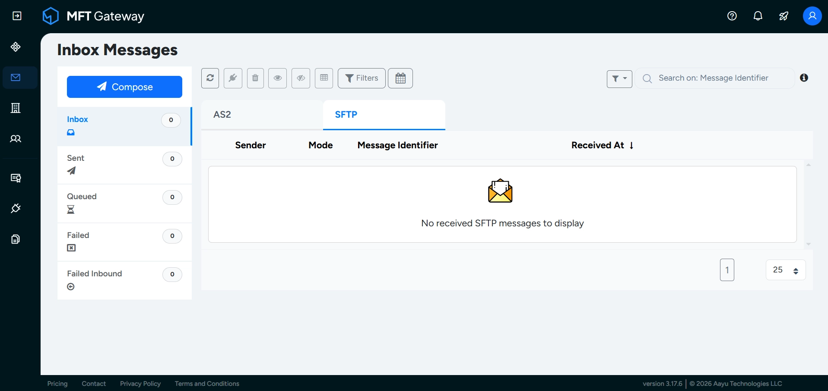Screen dimensions: 828x391
Task: Switch to the AS2 tab
Action: point(262,115)
